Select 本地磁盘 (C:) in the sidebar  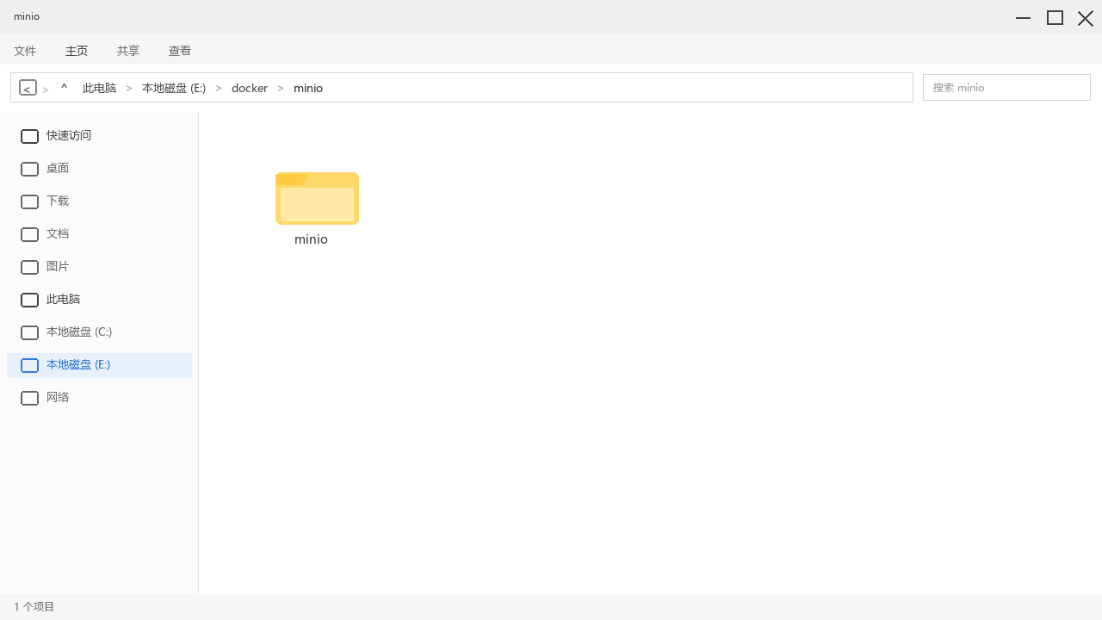(x=99, y=332)
